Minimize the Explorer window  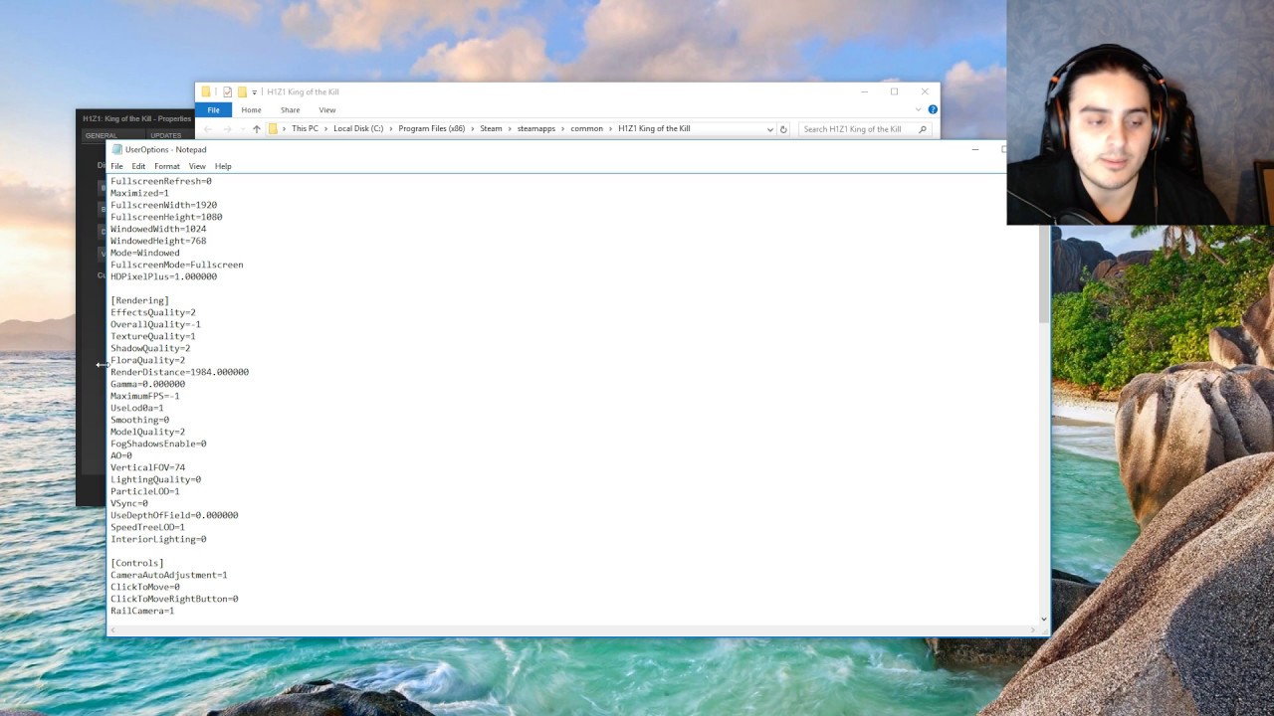864,91
